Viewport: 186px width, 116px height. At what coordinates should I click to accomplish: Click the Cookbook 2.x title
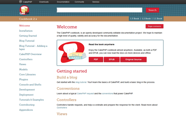point(28,19)
